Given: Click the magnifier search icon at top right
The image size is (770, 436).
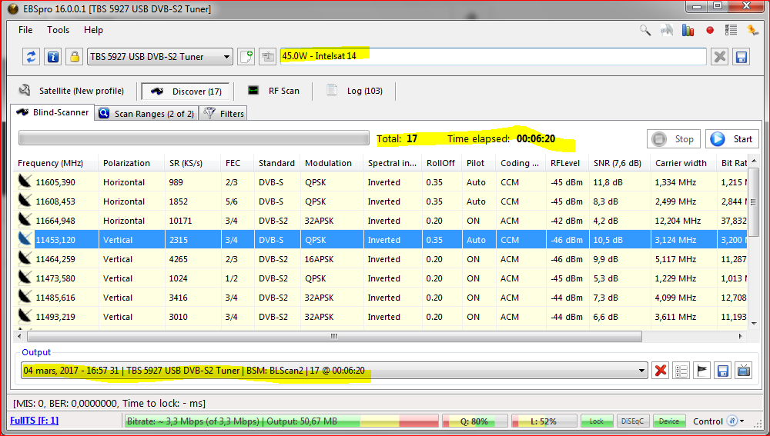Looking at the screenshot, I should pos(645,31).
